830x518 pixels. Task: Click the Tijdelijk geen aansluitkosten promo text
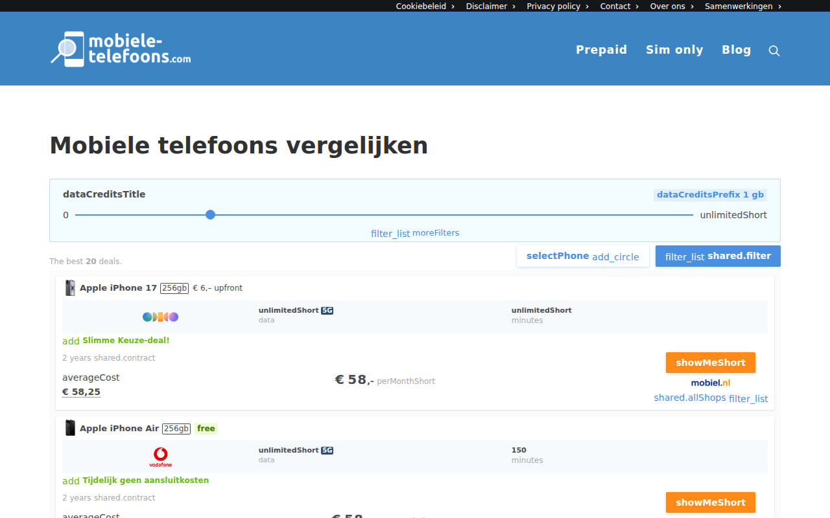[146, 480]
